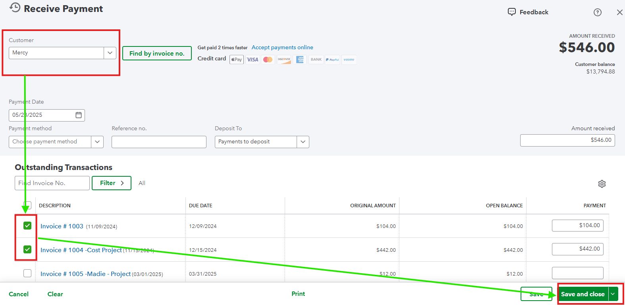Click the open balance $442.00 of Invoice 1004
The height and width of the screenshot is (305, 625).
[513, 250]
